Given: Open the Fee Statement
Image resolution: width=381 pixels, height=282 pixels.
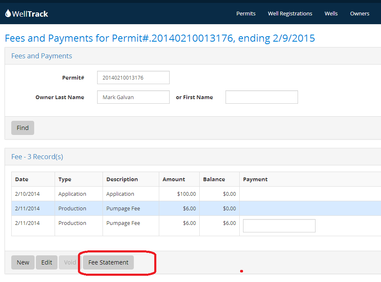Looking at the screenshot, I should point(108,262).
